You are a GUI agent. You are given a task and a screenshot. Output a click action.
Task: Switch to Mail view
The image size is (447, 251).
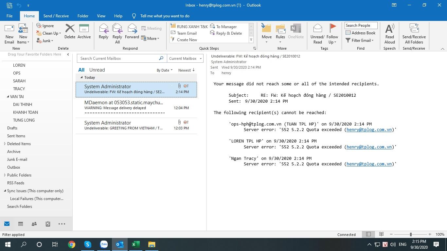[7, 224]
